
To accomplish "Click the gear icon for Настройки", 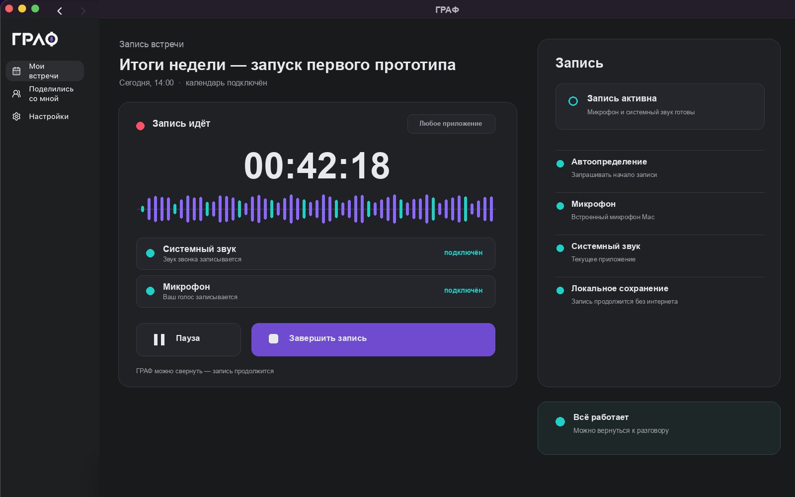I will [16, 116].
